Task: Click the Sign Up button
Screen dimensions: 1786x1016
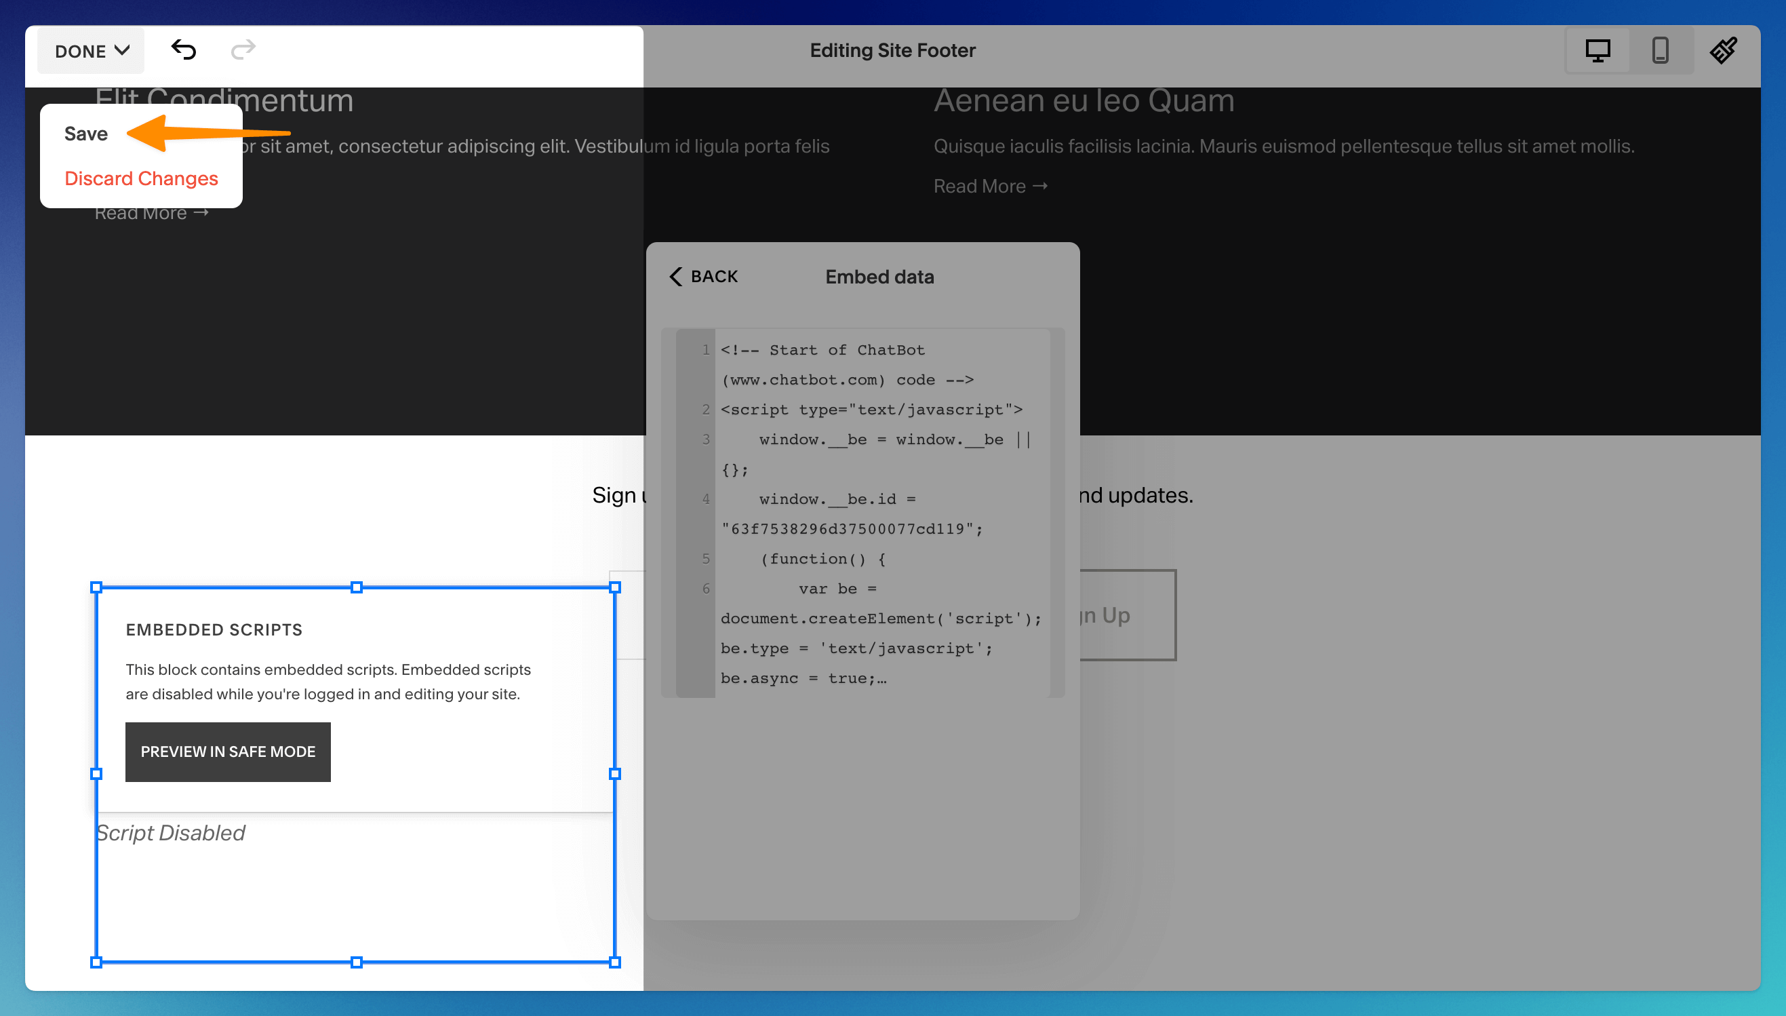Action: [x=1126, y=614]
